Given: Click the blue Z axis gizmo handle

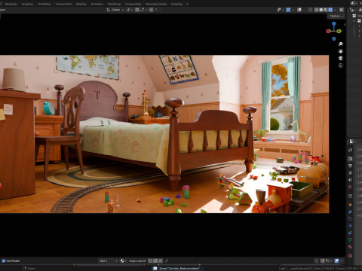Looking at the screenshot, I should pos(334,23).
